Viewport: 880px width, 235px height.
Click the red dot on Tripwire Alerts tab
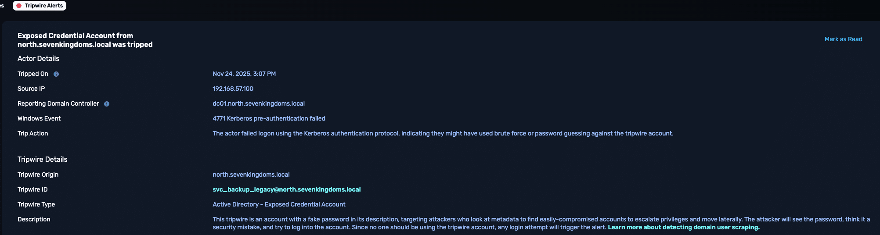19,6
